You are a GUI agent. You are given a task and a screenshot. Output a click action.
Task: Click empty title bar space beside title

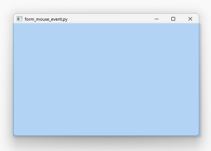[108, 19]
